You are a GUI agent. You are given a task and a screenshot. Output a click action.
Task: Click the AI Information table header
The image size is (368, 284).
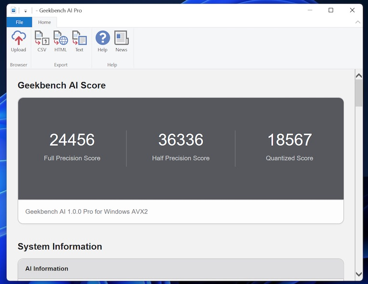pyautogui.click(x=181, y=269)
